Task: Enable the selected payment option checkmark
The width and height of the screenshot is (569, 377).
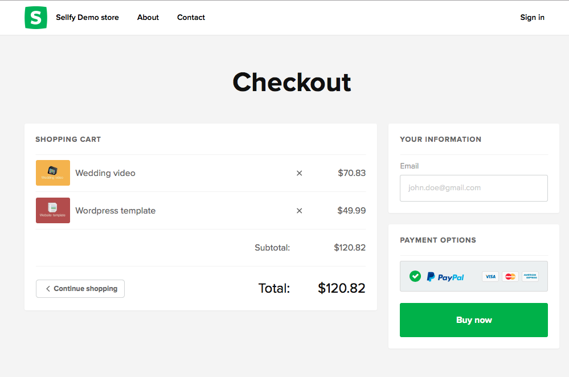Action: (415, 276)
